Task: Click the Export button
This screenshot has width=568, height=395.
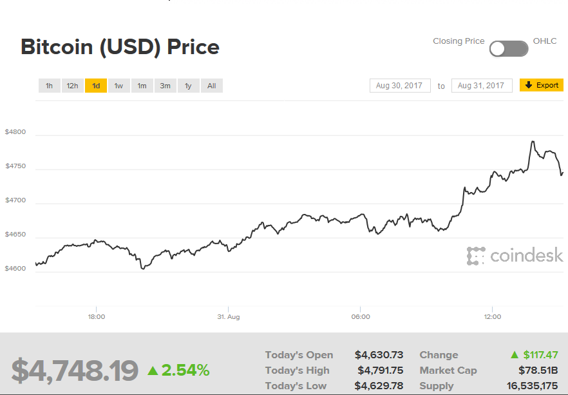Action: pyautogui.click(x=542, y=85)
